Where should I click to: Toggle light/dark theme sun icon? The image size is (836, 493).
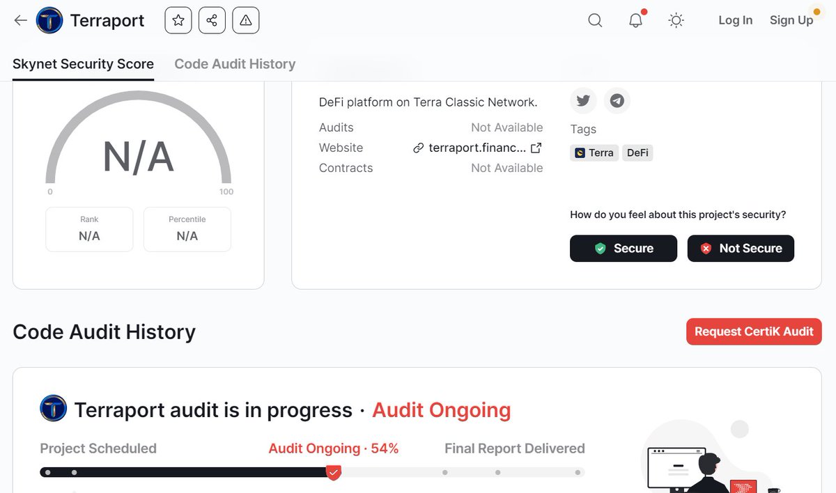point(676,20)
